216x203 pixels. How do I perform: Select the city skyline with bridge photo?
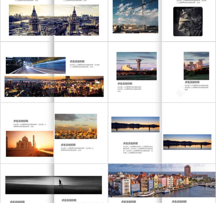(196, 66)
